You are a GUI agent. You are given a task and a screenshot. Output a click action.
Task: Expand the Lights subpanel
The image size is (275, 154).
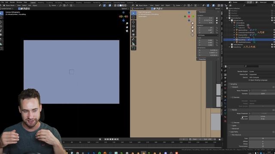pyautogui.click(x=234, y=125)
